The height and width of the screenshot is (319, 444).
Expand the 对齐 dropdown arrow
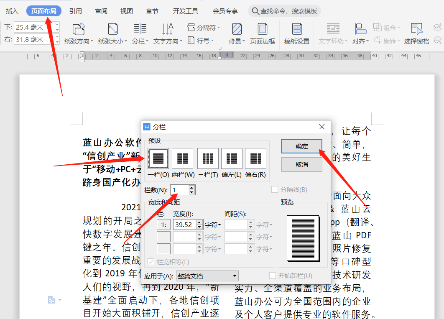pyautogui.click(x=367, y=41)
